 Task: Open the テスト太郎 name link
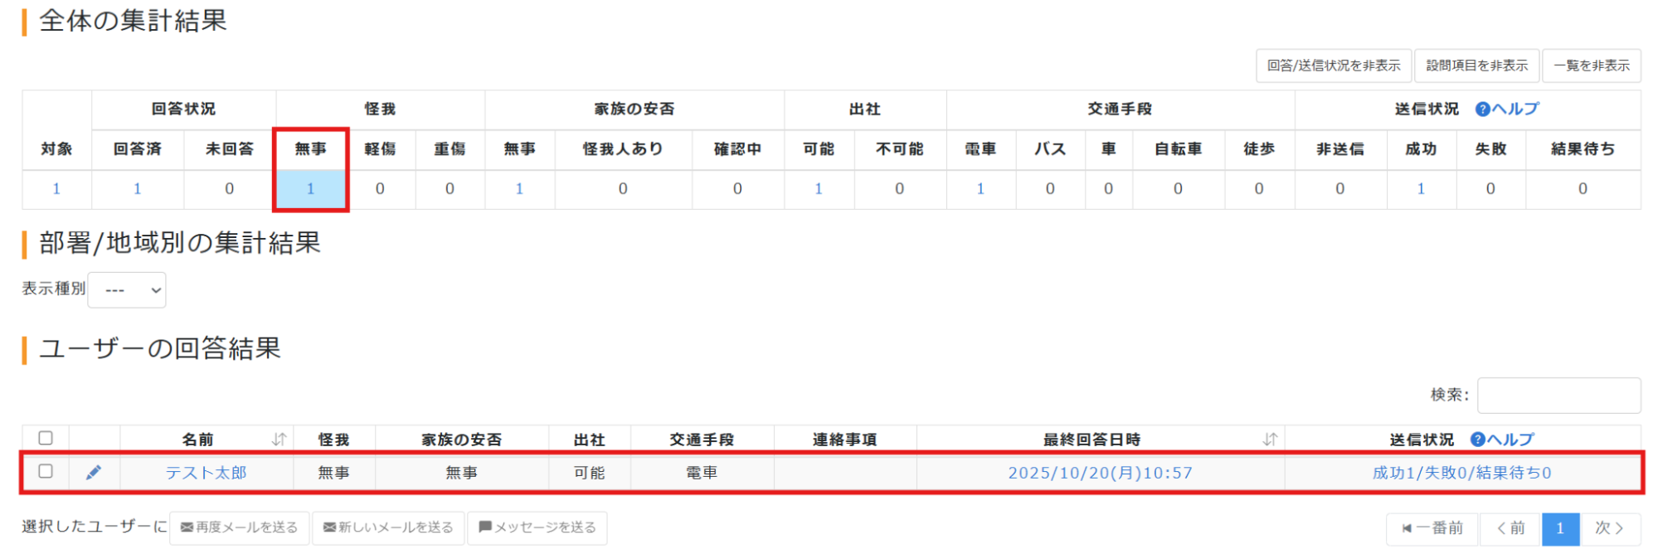pos(206,473)
